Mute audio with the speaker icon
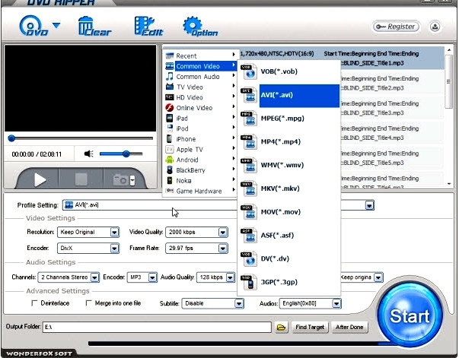The height and width of the screenshot is (358, 459). pos(89,154)
